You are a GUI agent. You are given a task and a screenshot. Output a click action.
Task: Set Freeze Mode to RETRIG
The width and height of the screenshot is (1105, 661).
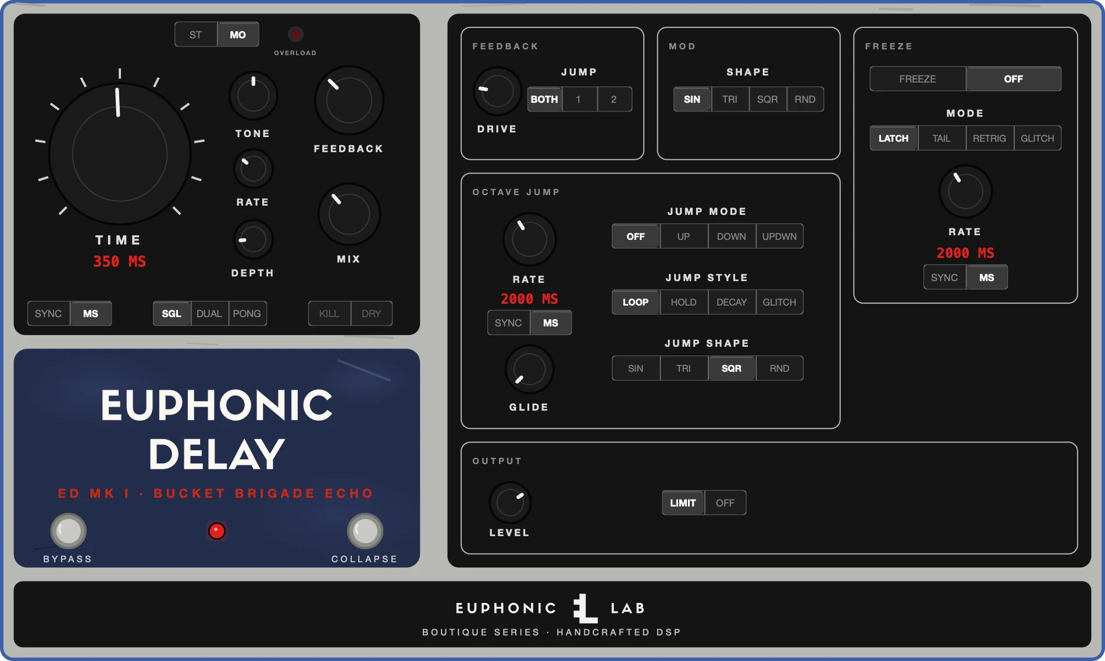pos(990,138)
